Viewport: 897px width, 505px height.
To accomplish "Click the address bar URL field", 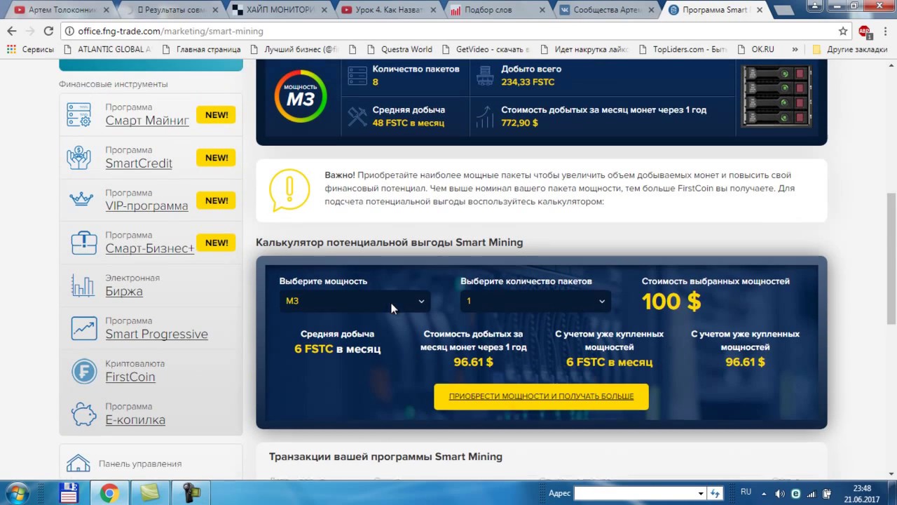I will point(448,31).
